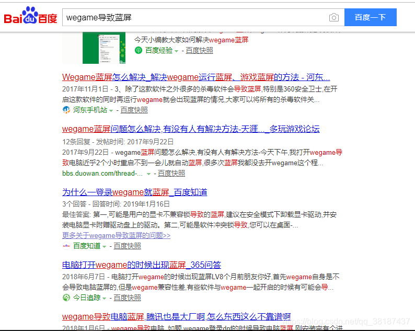This screenshot has width=415, height=331.
Task: Click the 今日追踪 source name
Action: click(x=87, y=298)
